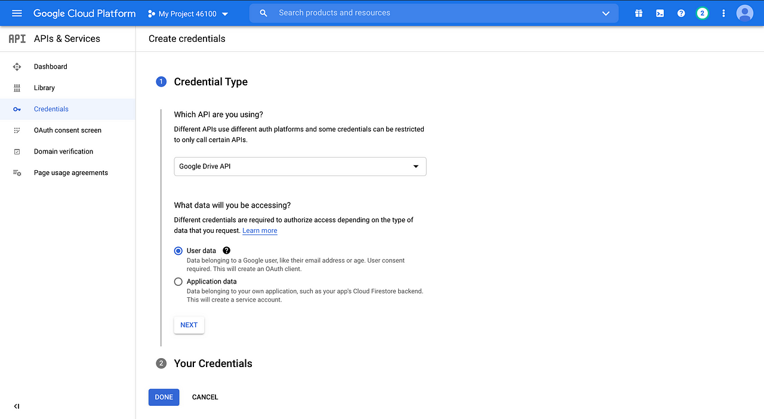Click the 'Which API are you using?' text
Image resolution: width=764 pixels, height=419 pixels.
[218, 114]
